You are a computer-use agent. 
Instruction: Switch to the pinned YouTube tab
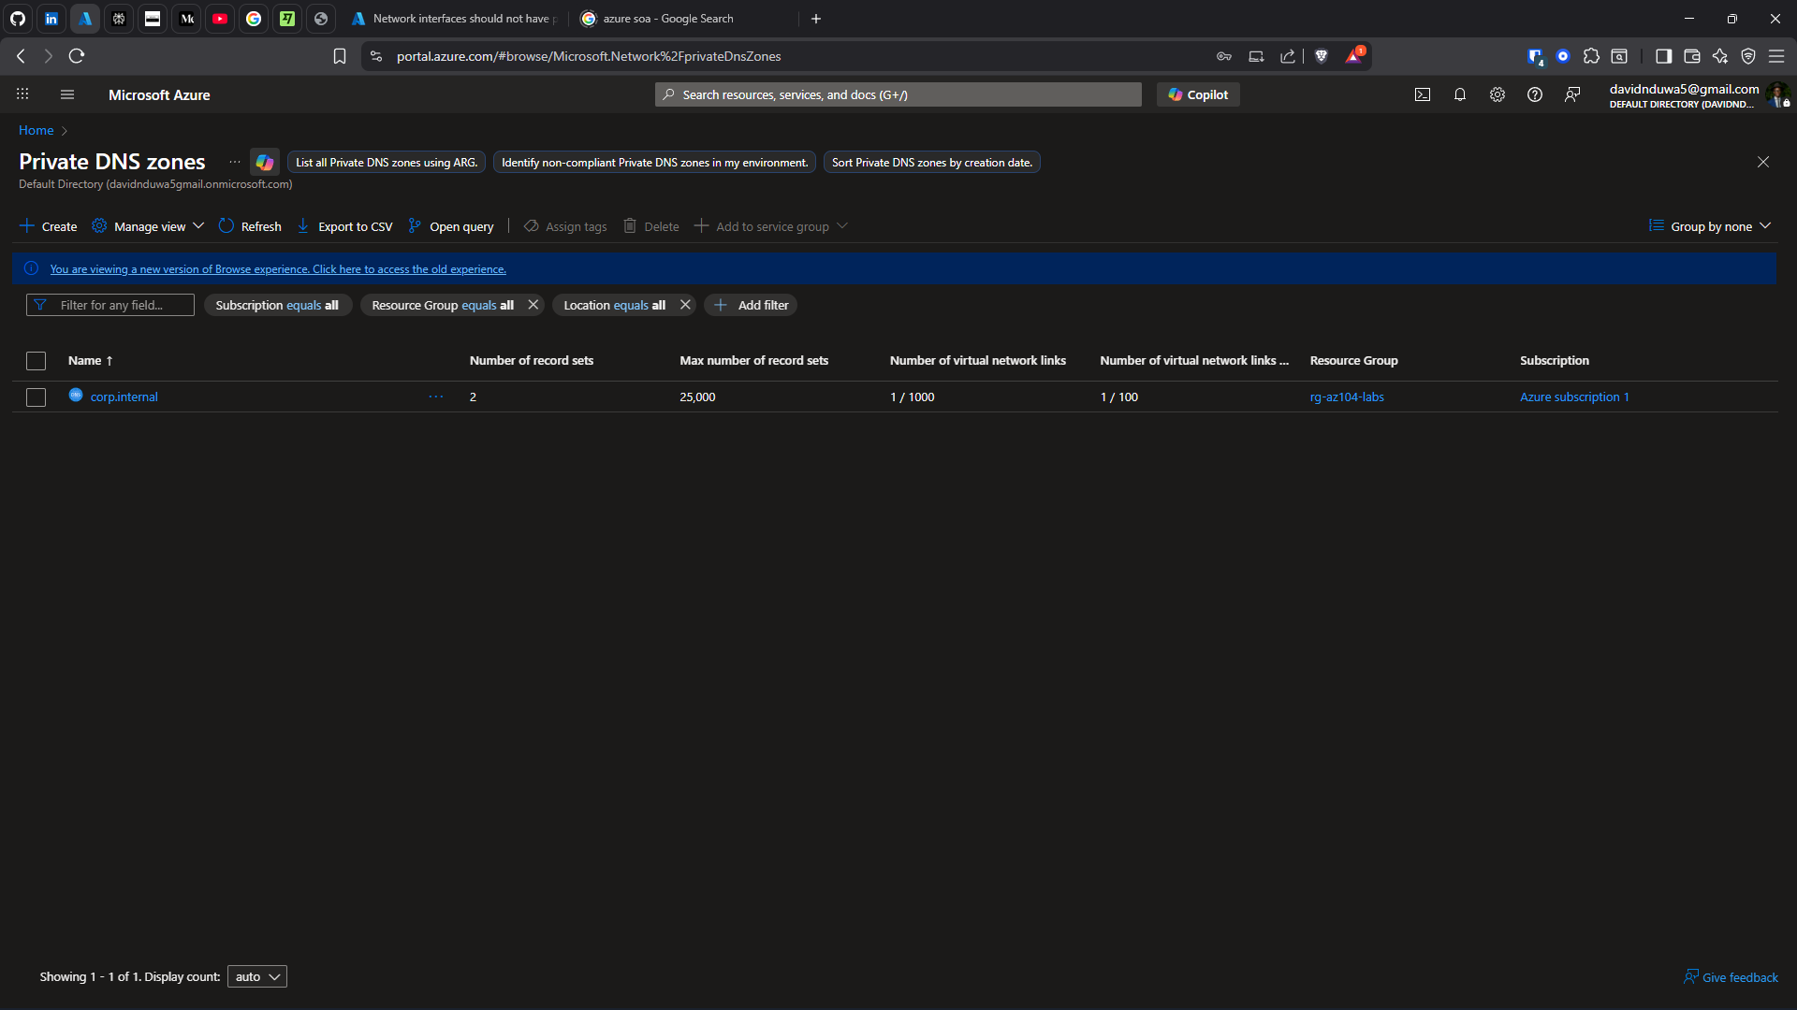[220, 19]
